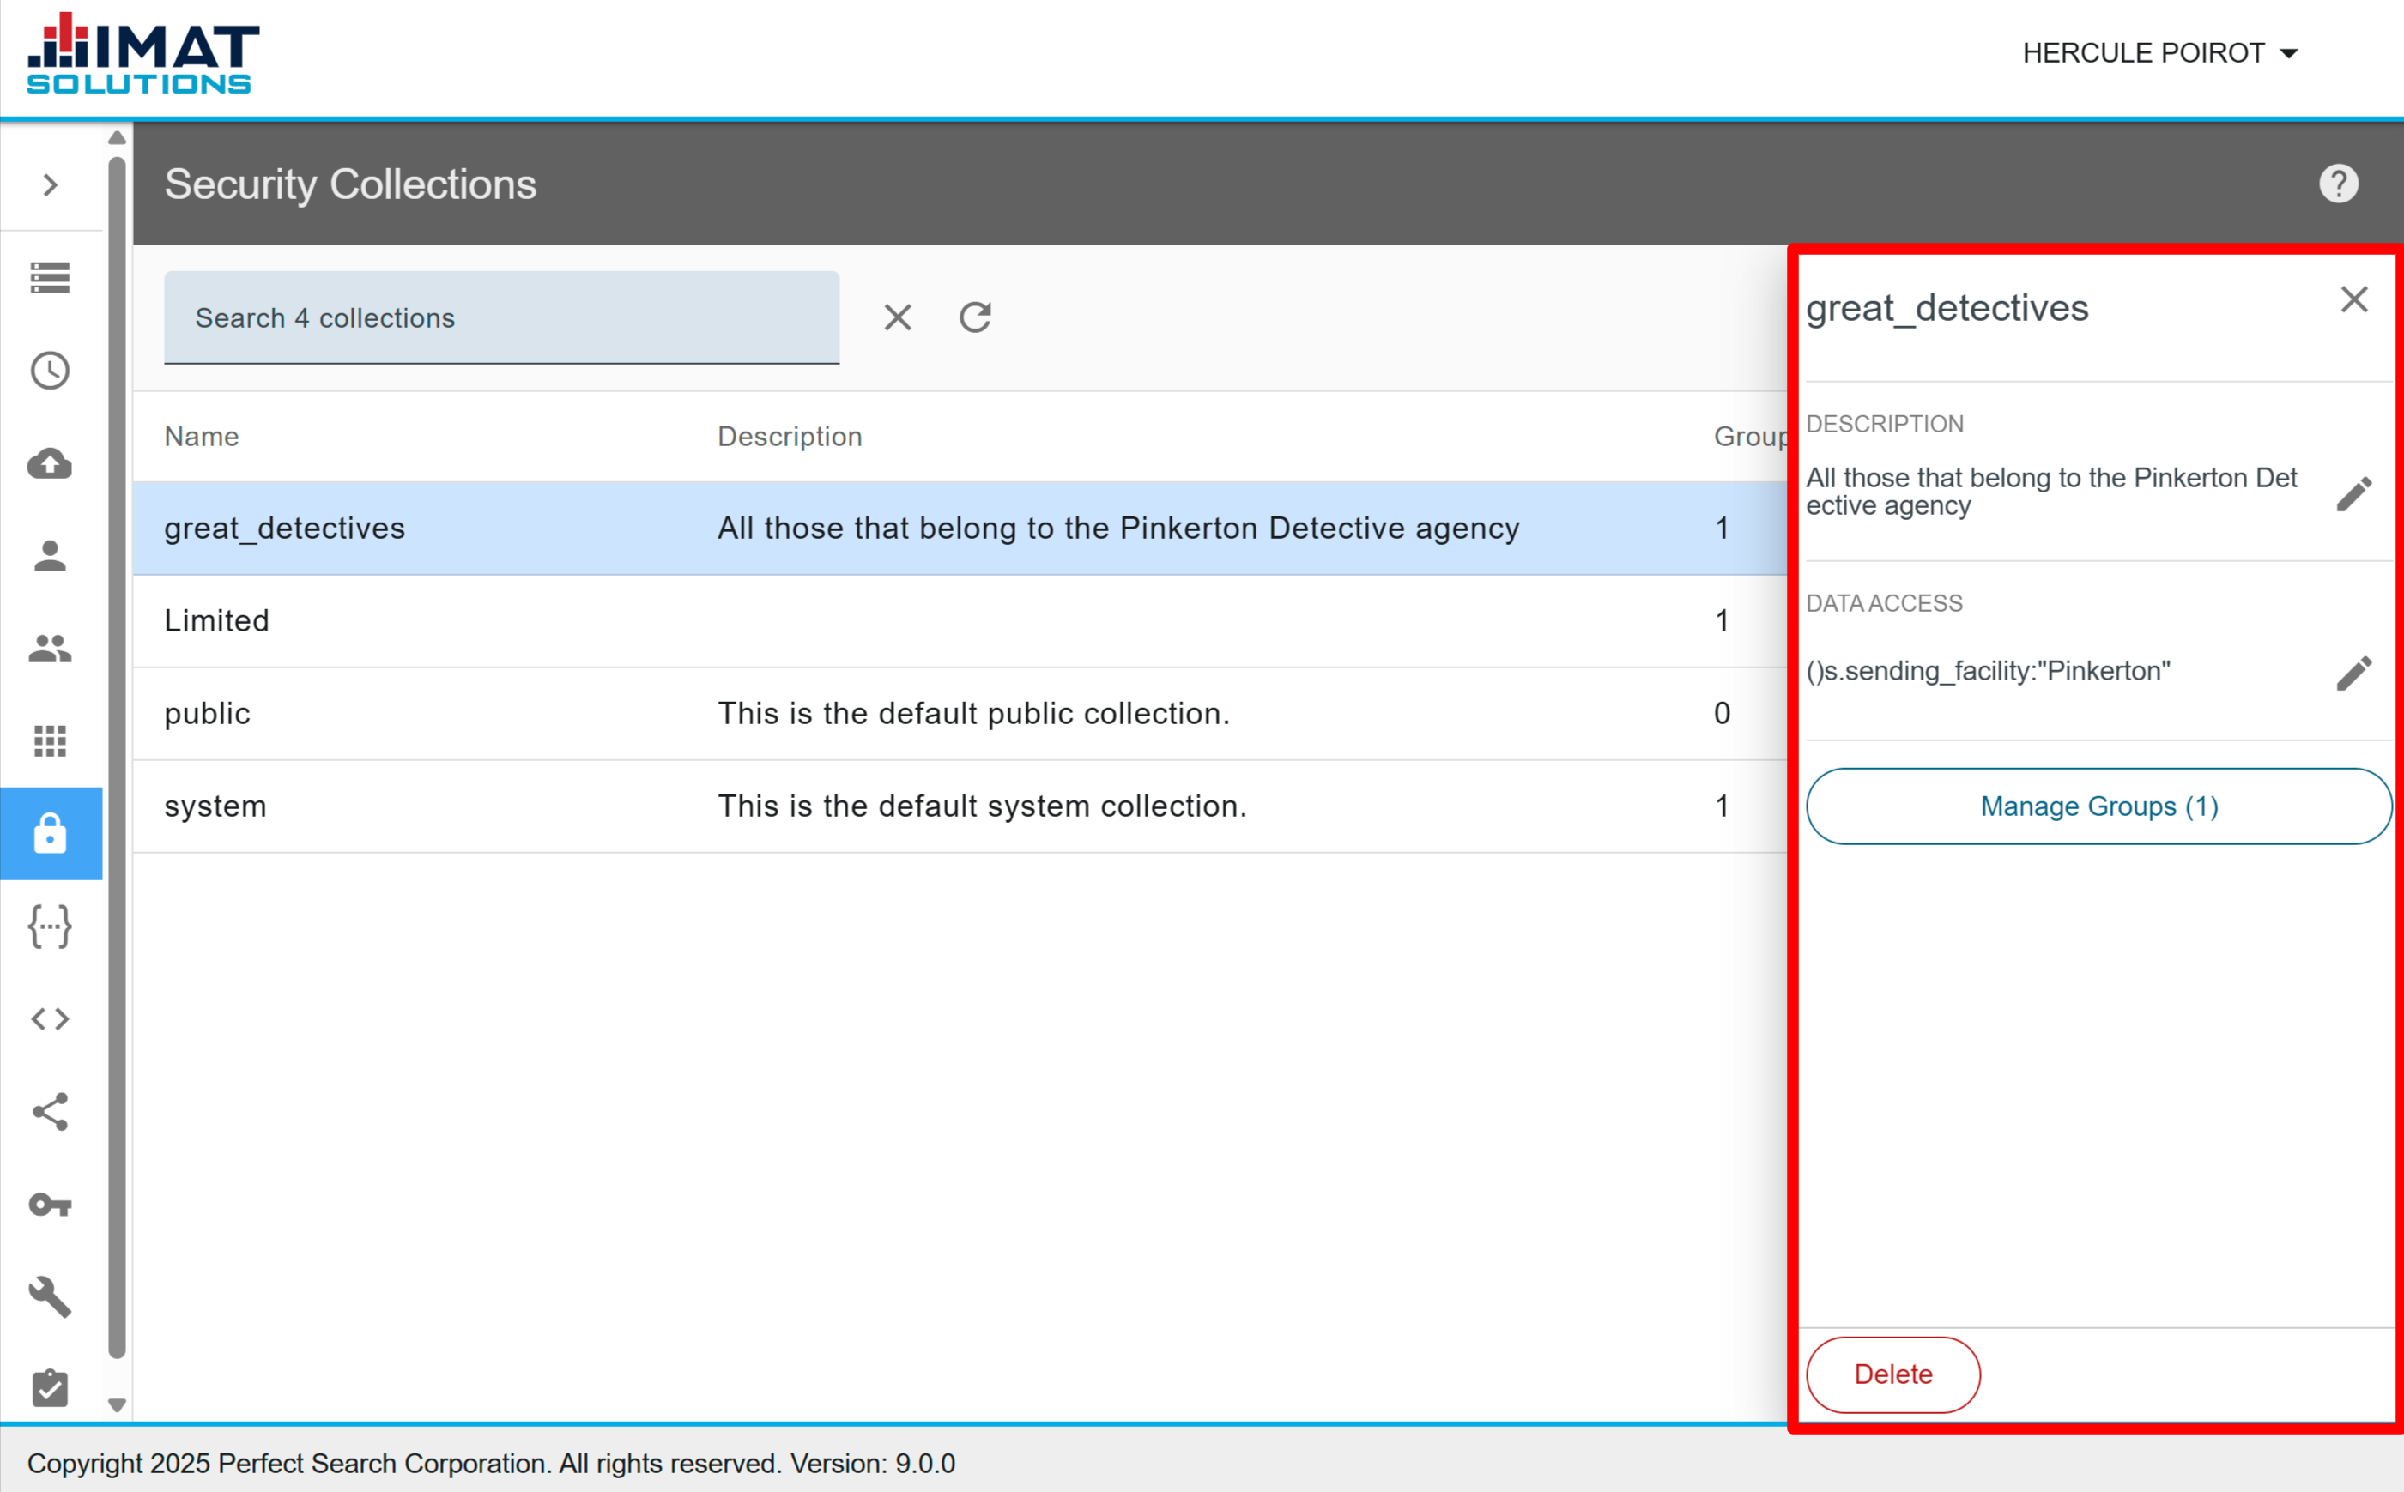Click the Manage Groups (1) button

click(x=2099, y=806)
